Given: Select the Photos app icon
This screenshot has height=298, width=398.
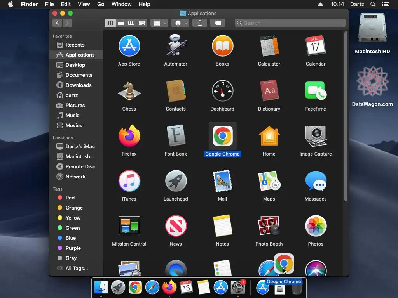Looking at the screenshot, I should point(316,225).
